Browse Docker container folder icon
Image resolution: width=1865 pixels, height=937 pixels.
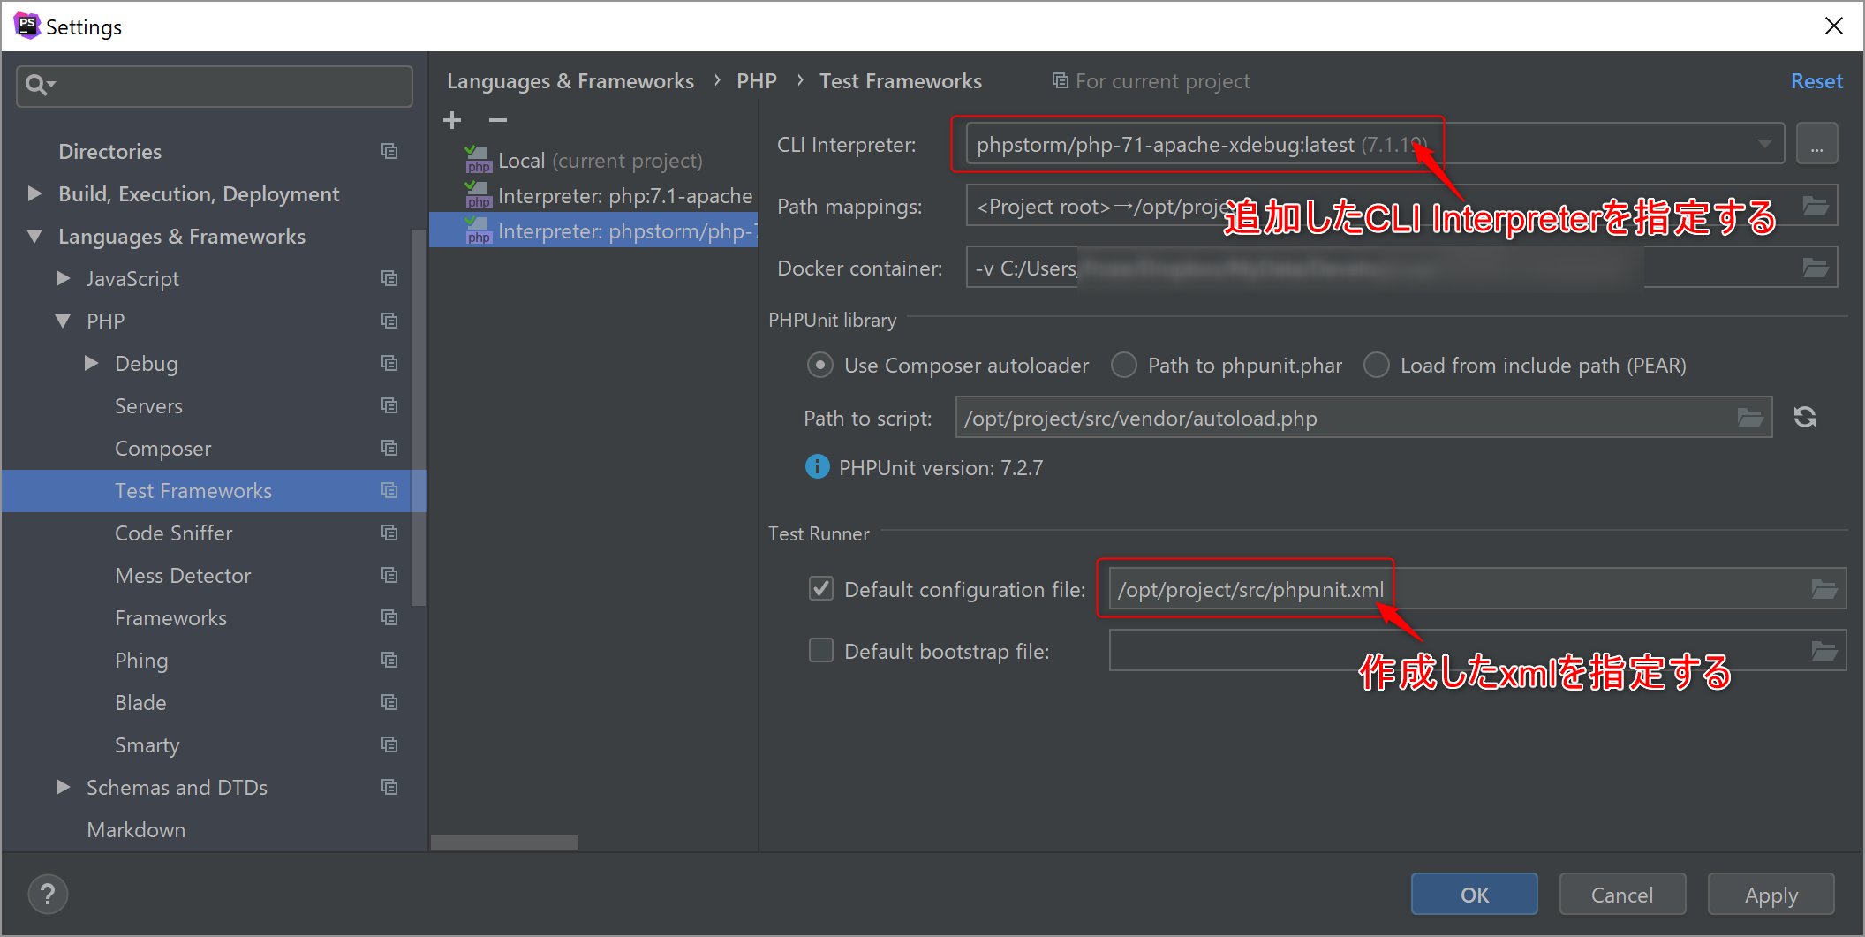point(1816,268)
